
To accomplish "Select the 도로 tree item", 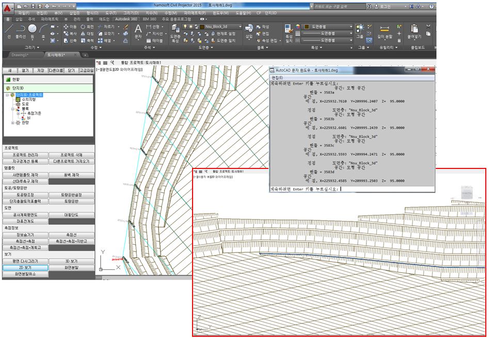I will coord(25,104).
